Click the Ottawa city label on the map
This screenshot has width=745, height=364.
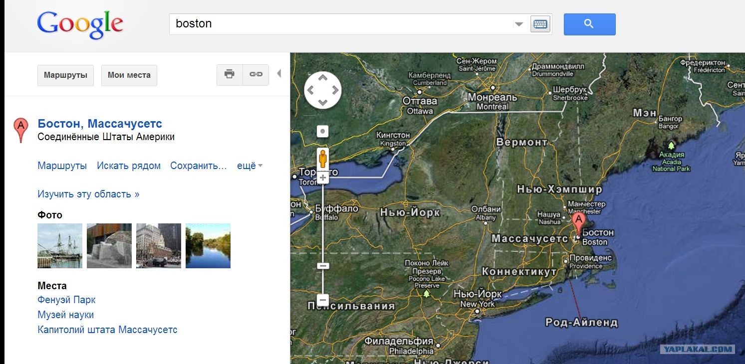(x=420, y=111)
